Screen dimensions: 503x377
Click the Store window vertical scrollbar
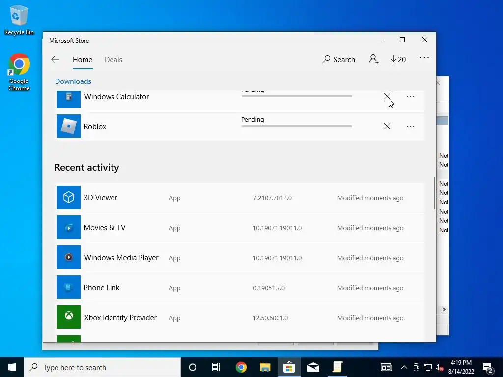[435, 192]
